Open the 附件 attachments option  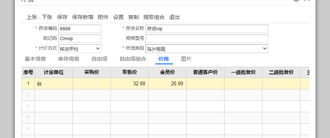103,17
